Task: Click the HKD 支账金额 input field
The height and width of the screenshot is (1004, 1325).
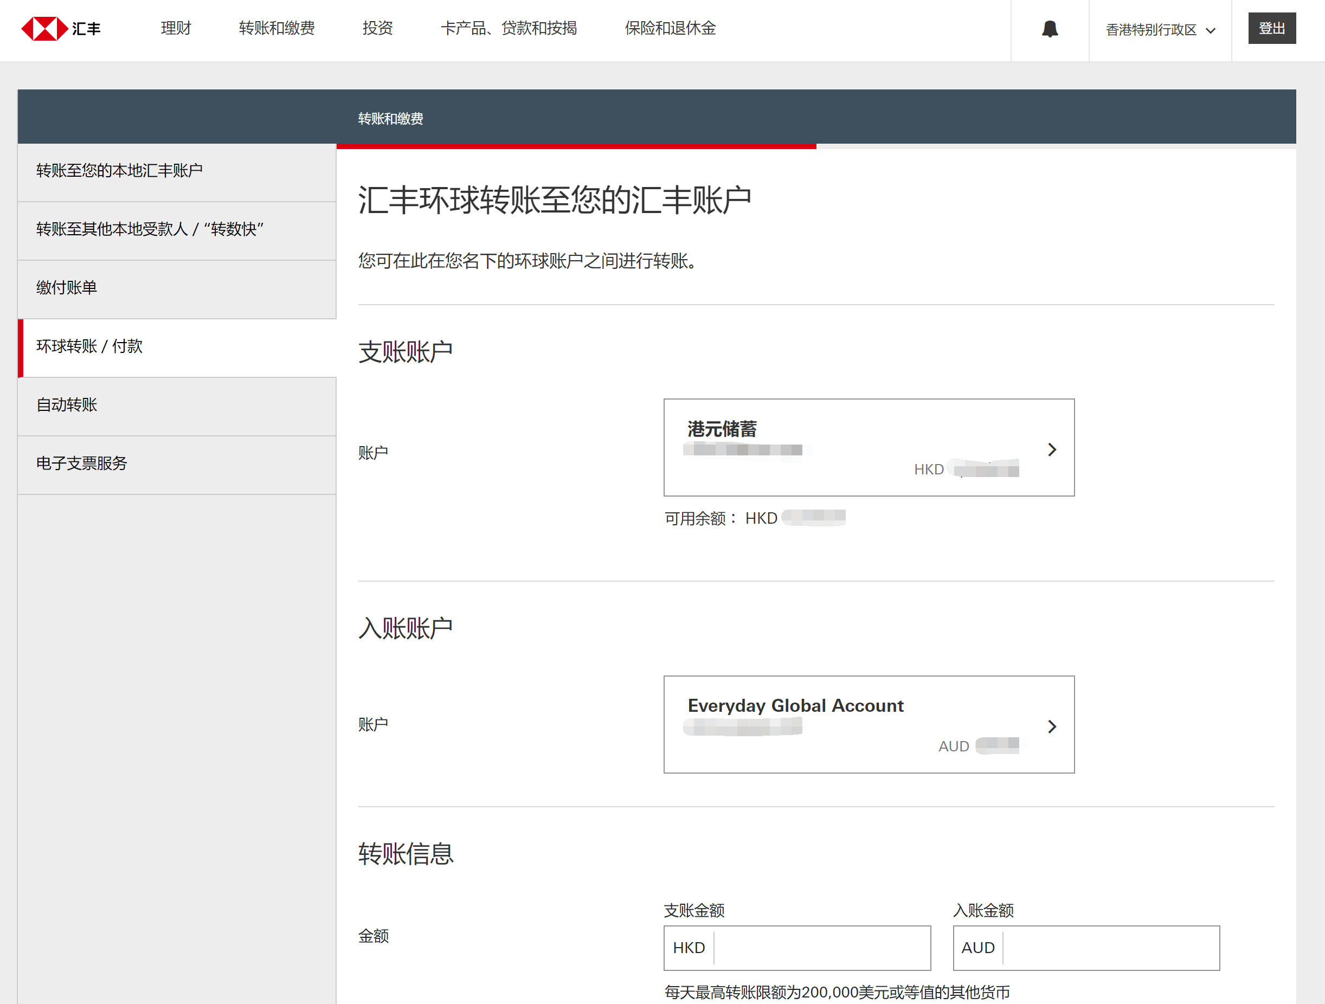Action: tap(821, 948)
